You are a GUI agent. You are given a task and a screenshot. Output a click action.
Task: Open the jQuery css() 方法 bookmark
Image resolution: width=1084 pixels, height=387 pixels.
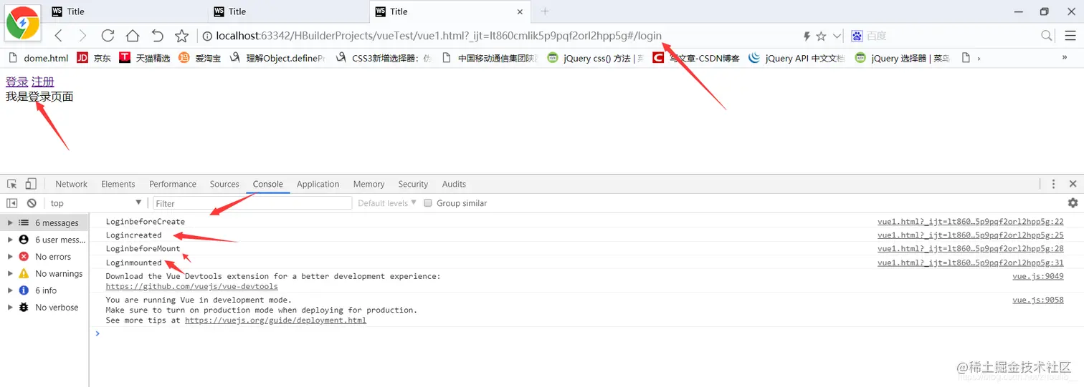[x=595, y=58]
